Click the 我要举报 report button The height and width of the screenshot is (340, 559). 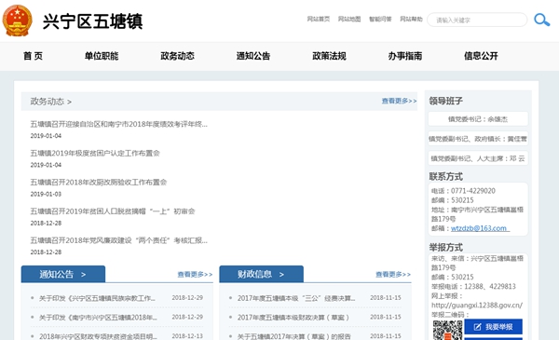(493, 326)
